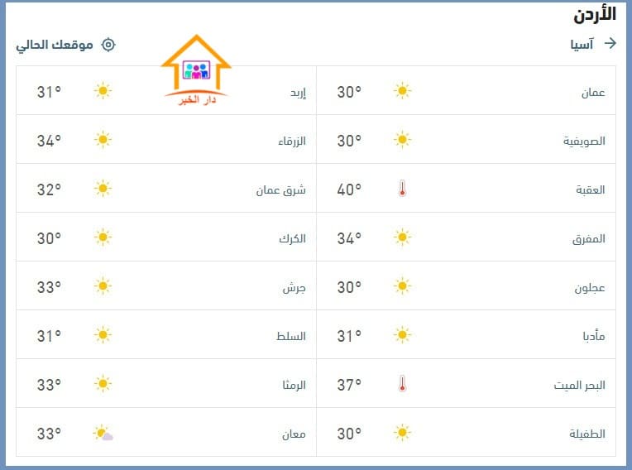The width and height of the screenshot is (632, 470).
Task: Open the عمان city forecast
Action: click(467, 90)
